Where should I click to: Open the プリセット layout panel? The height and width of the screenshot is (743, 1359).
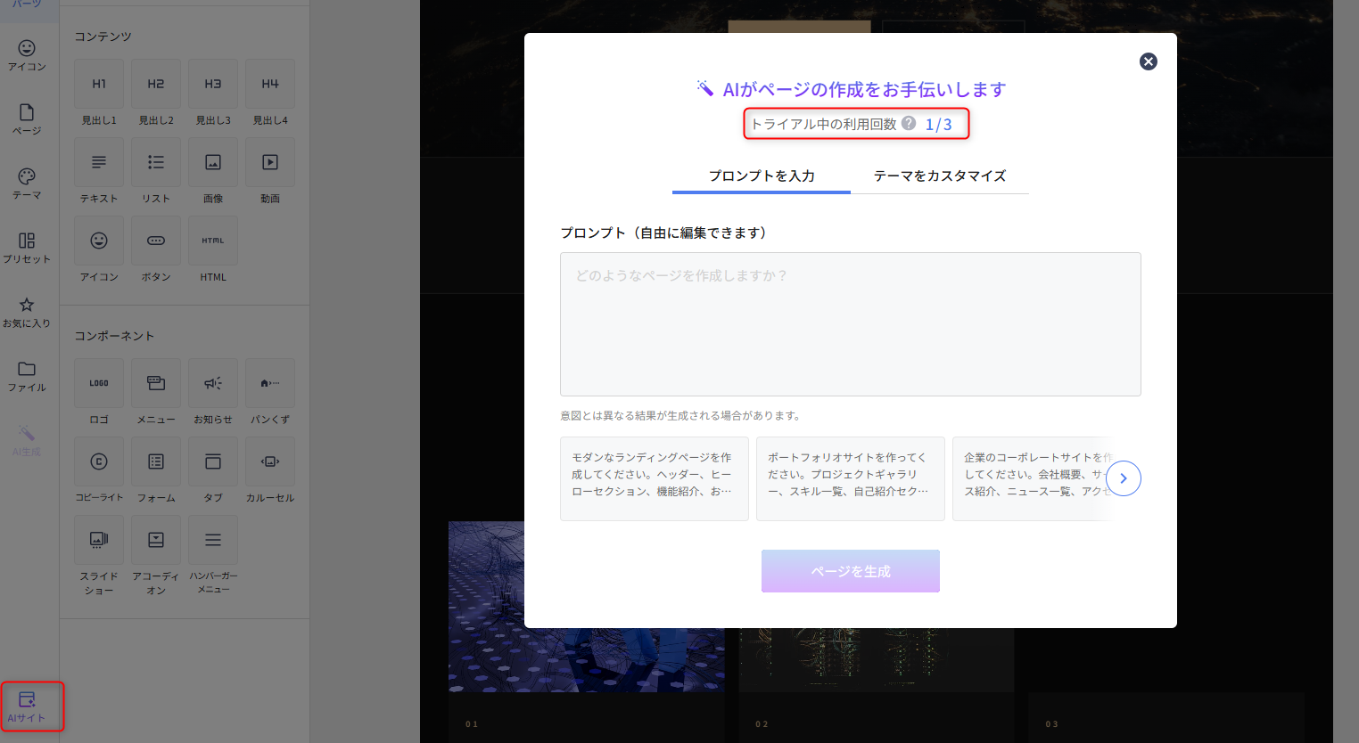tap(27, 247)
